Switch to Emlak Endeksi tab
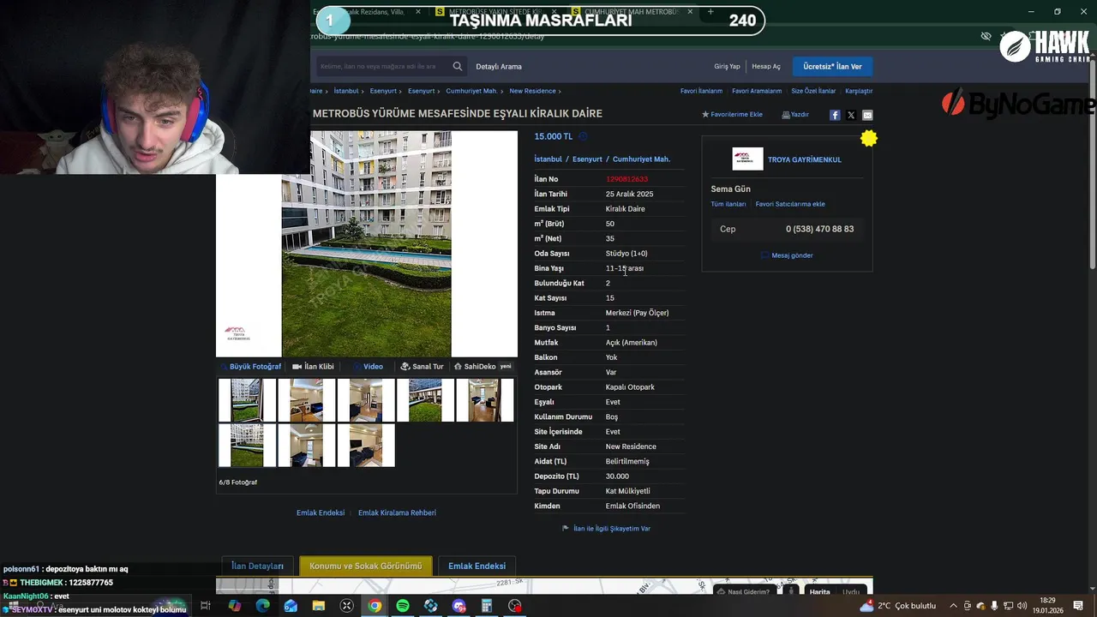The height and width of the screenshot is (617, 1097). (477, 566)
